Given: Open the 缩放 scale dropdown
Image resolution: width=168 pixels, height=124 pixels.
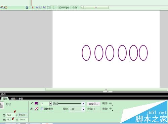Looking at the screenshot, I should [x=77, y=109].
